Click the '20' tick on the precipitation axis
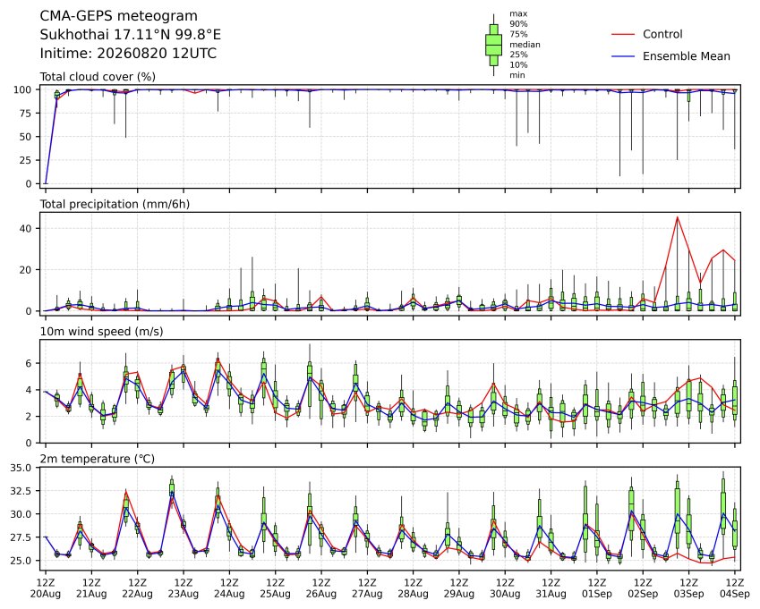The width and height of the screenshot is (760, 609). tap(26, 270)
